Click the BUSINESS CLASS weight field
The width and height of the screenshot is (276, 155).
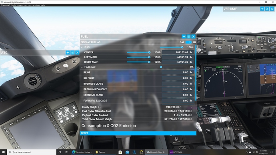pos(178,83)
